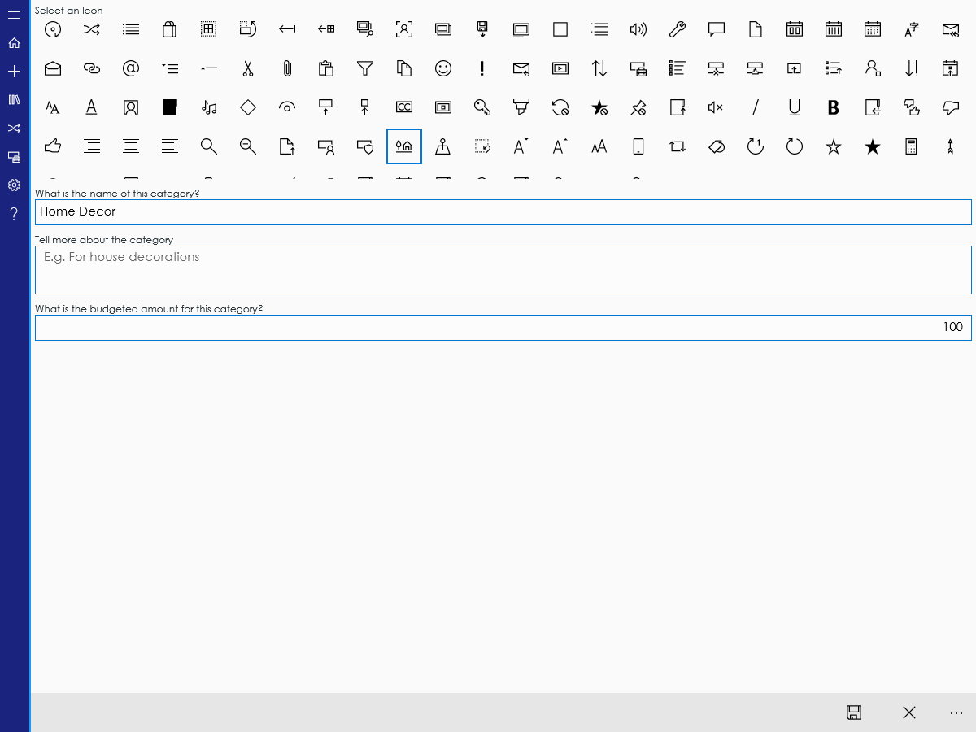Select the muted speaker icon
976x732 pixels.
tap(717, 107)
